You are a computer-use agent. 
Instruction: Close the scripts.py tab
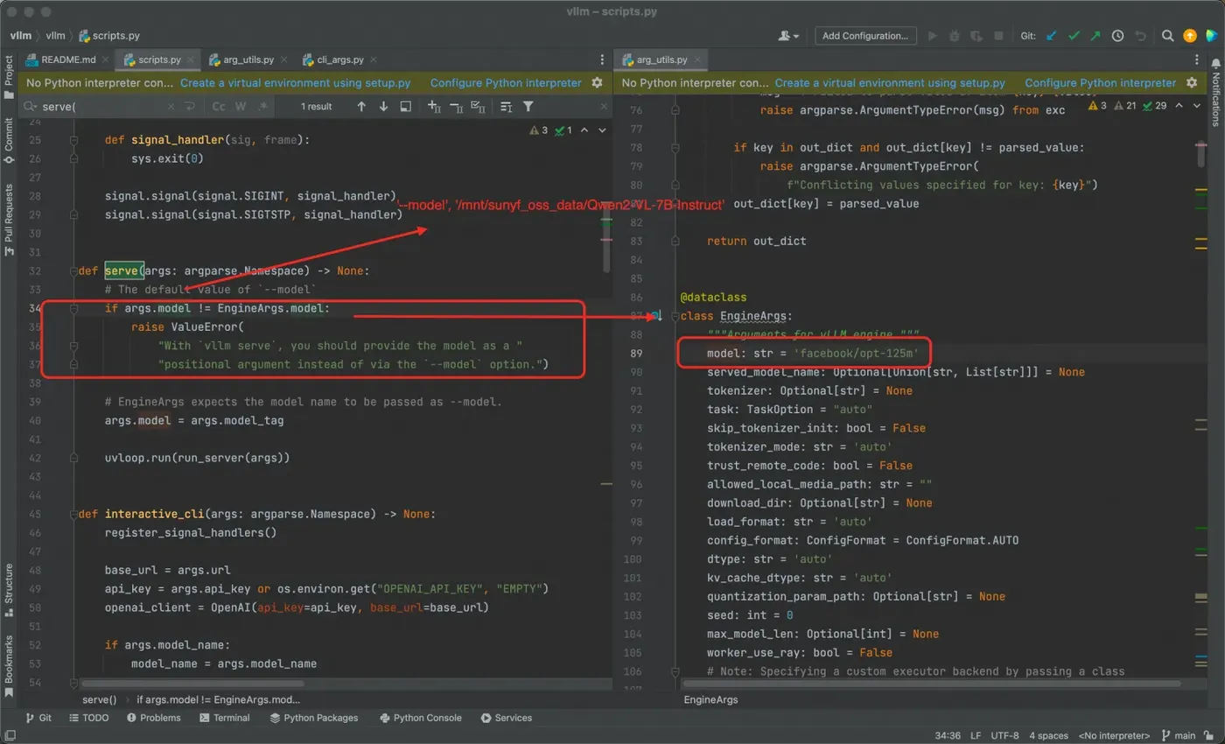coord(190,60)
